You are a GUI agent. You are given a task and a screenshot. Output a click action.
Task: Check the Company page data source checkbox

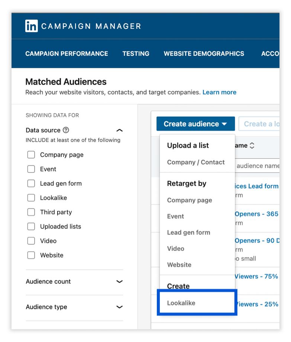coord(31,155)
